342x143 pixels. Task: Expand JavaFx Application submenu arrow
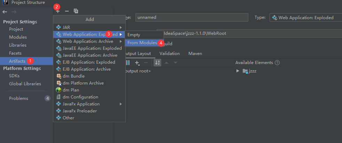coord(121,104)
